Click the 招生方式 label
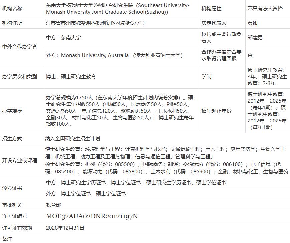This screenshot has width=290, height=243. point(12,139)
